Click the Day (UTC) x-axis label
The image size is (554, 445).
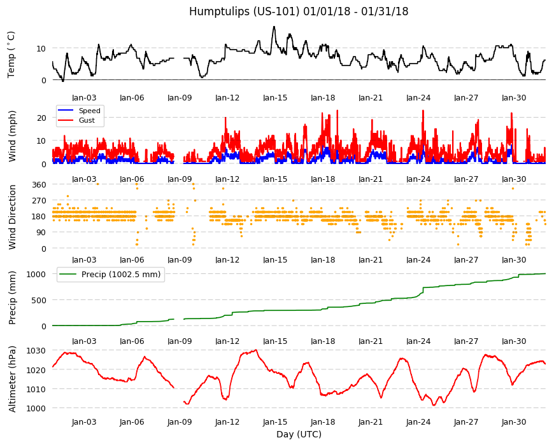pos(299,434)
